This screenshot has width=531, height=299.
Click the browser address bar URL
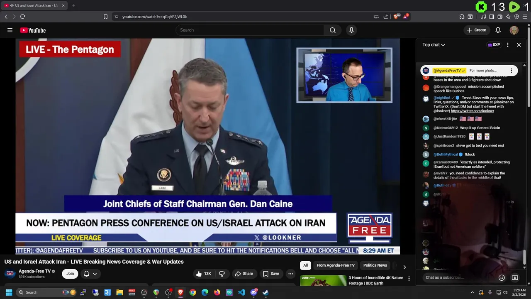tap(155, 17)
